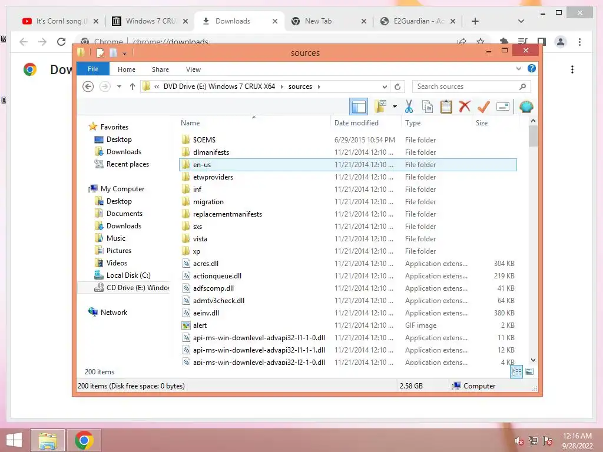603x452 pixels.
Task: Reload page in Chrome toolbar
Action: 61,42
